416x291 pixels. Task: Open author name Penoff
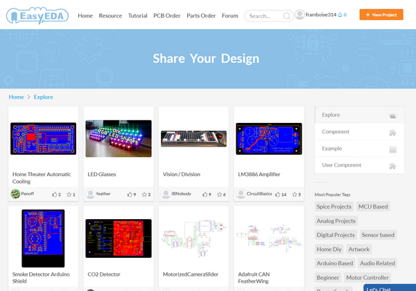pyautogui.click(x=28, y=194)
